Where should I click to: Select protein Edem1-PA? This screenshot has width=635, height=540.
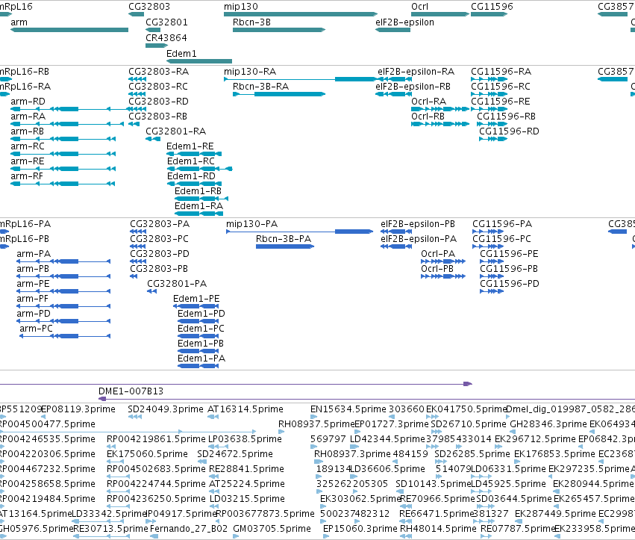(198, 366)
